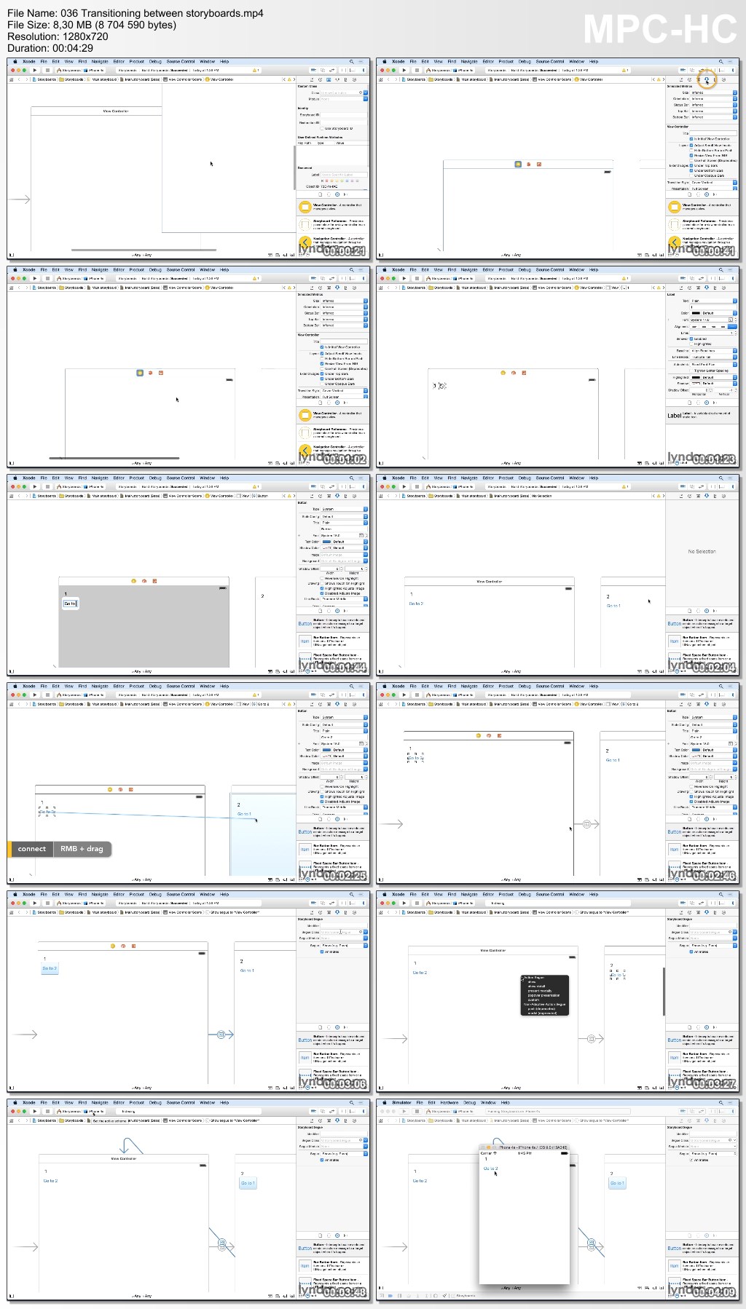Image resolution: width=746 pixels, height=1309 pixels.
Task: Open the Hardware menu in the 00:04:09 Simulator frame
Action: tap(449, 1102)
